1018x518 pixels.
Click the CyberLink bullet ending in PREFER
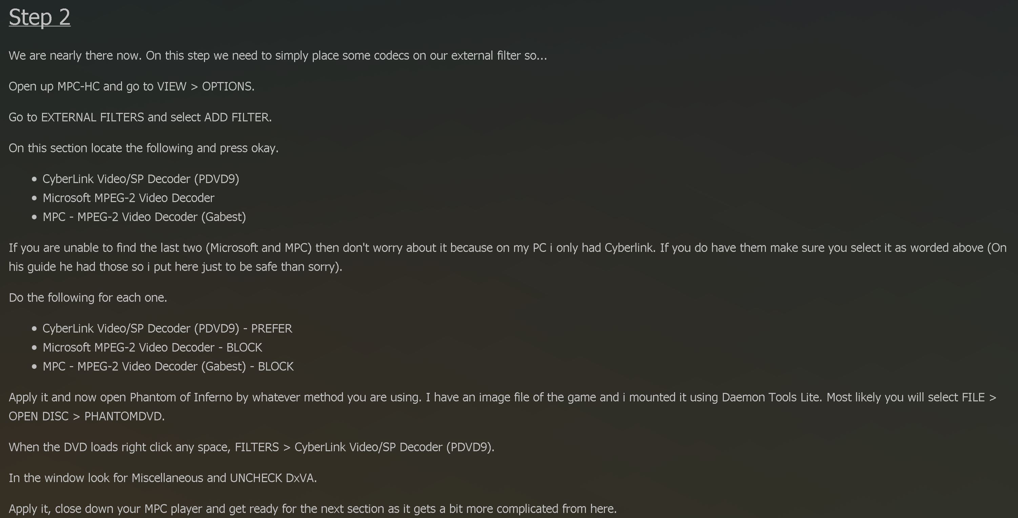click(167, 328)
